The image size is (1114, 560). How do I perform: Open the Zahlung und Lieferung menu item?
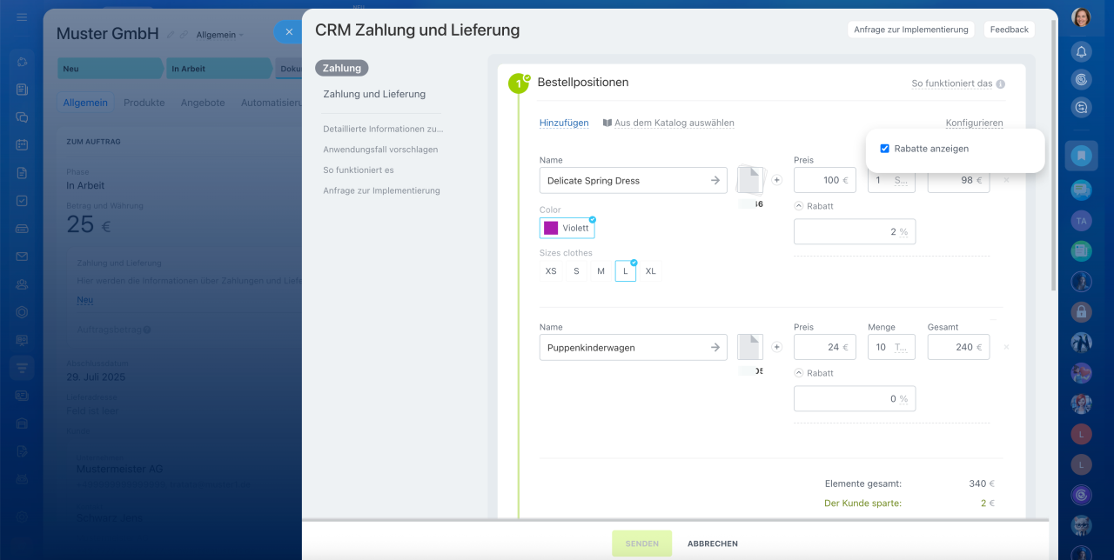click(x=374, y=94)
